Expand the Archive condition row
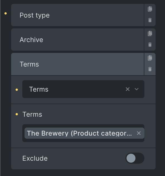Viewport: 165px width, 176px height. pyautogui.click(x=77, y=40)
